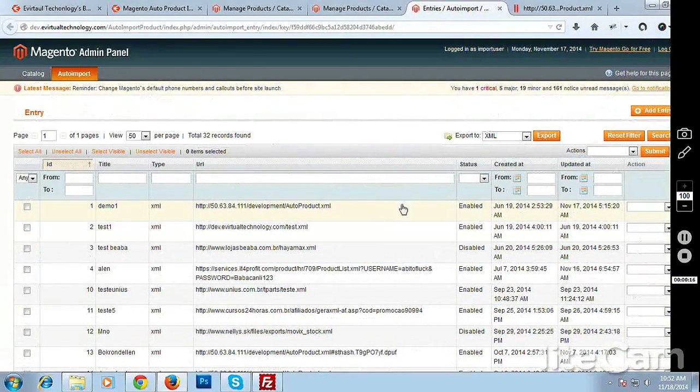
Task: Decrease recorder zoom with minus button
Action: click(x=684, y=206)
